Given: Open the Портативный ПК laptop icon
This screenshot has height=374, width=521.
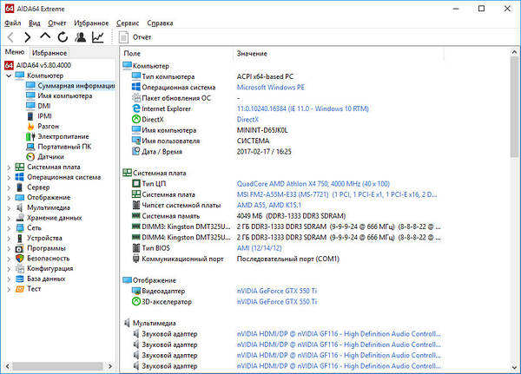Looking at the screenshot, I should pyautogui.click(x=30, y=147).
